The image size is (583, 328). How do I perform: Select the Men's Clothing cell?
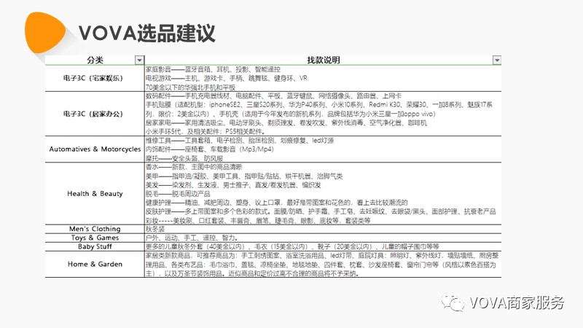[x=95, y=229]
